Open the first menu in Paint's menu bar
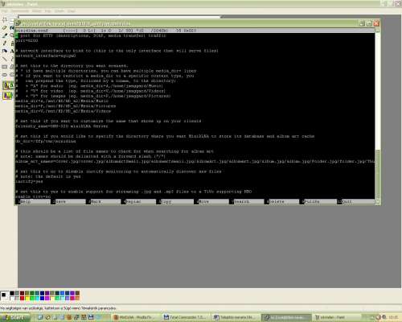402x322 pixels. (5, 11)
